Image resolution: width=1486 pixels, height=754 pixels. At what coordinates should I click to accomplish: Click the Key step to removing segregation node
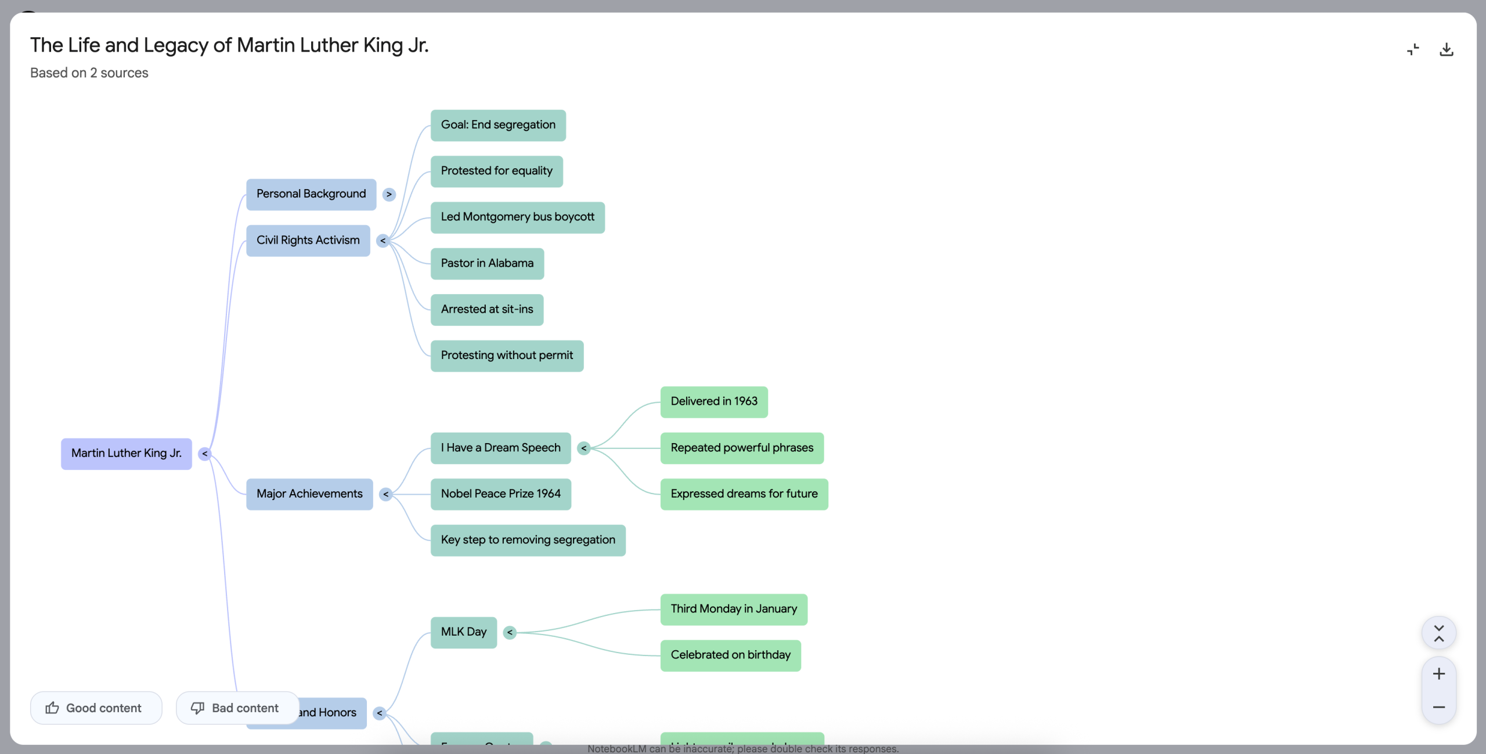pos(527,540)
